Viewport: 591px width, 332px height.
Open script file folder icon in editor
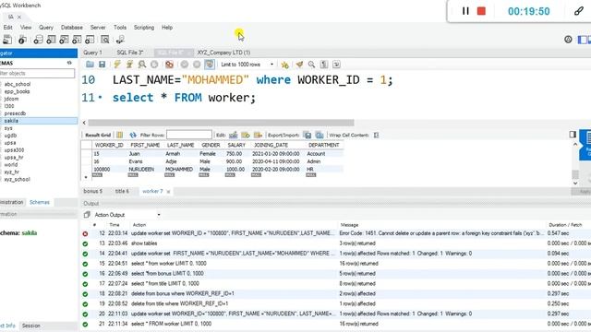coord(90,65)
